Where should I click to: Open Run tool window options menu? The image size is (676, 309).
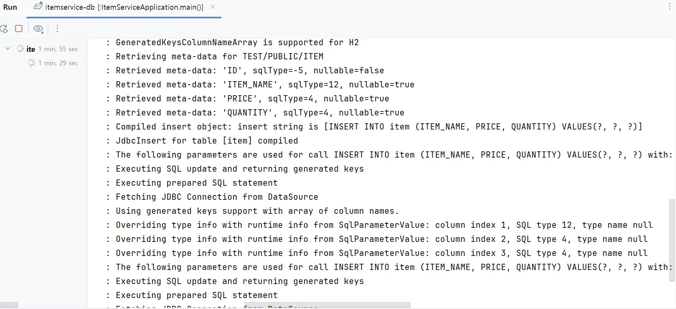[x=669, y=7]
